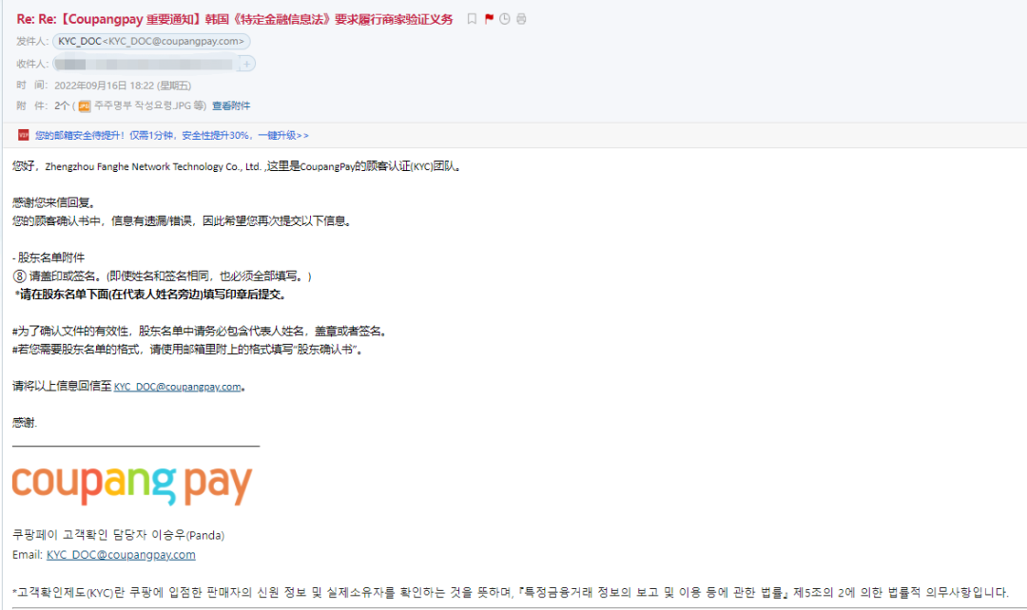Click the bookmark icon beside the subject

[x=472, y=19]
